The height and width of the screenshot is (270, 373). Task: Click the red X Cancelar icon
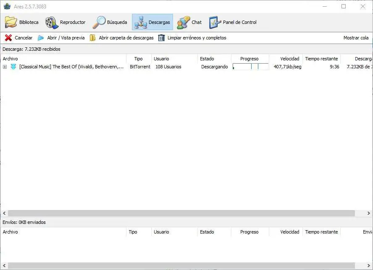(8, 38)
